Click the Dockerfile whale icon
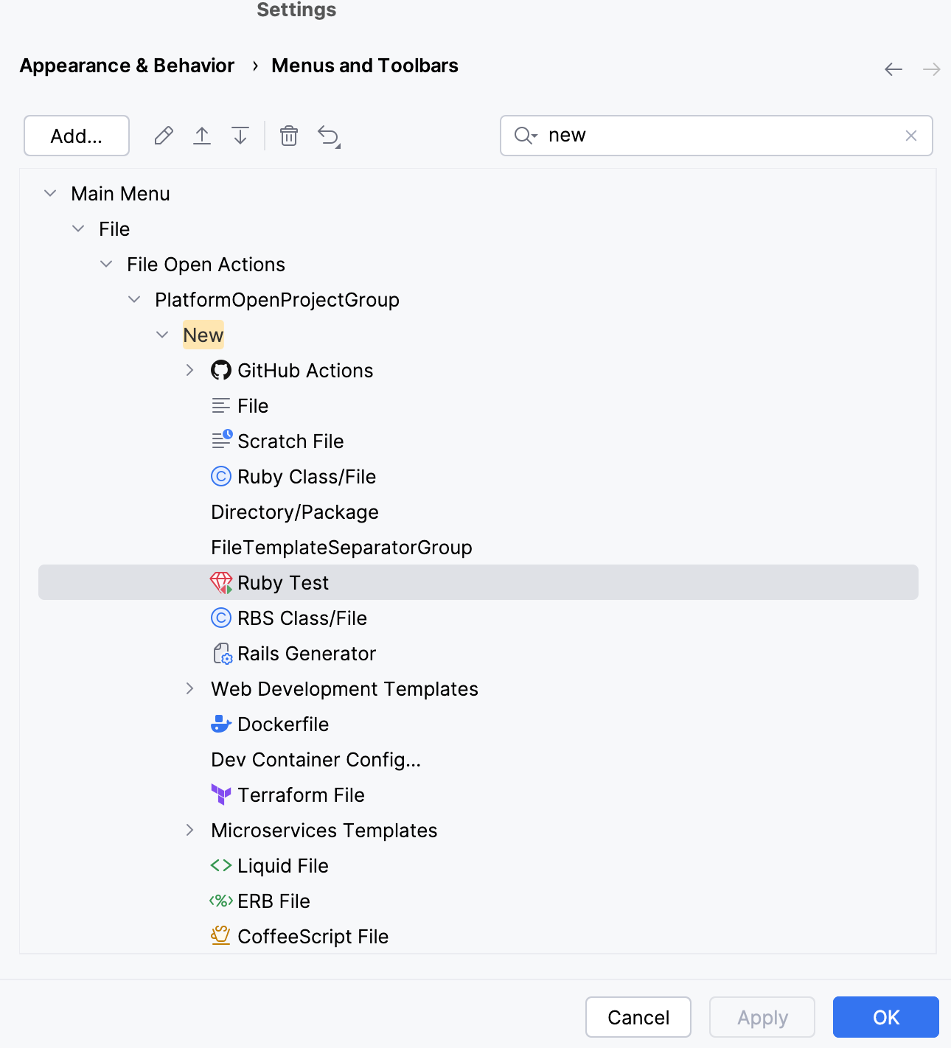Screen dimensions: 951x1048 coord(221,724)
